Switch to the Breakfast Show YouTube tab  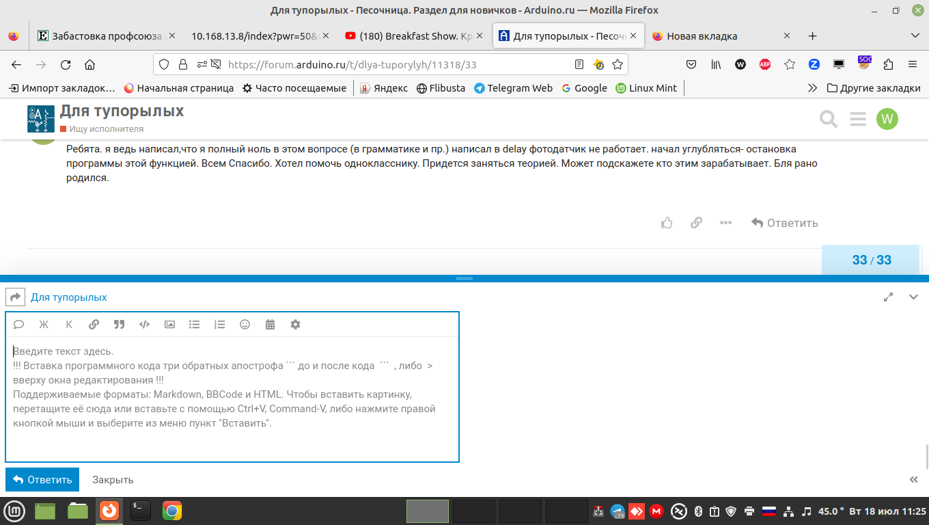tap(415, 36)
